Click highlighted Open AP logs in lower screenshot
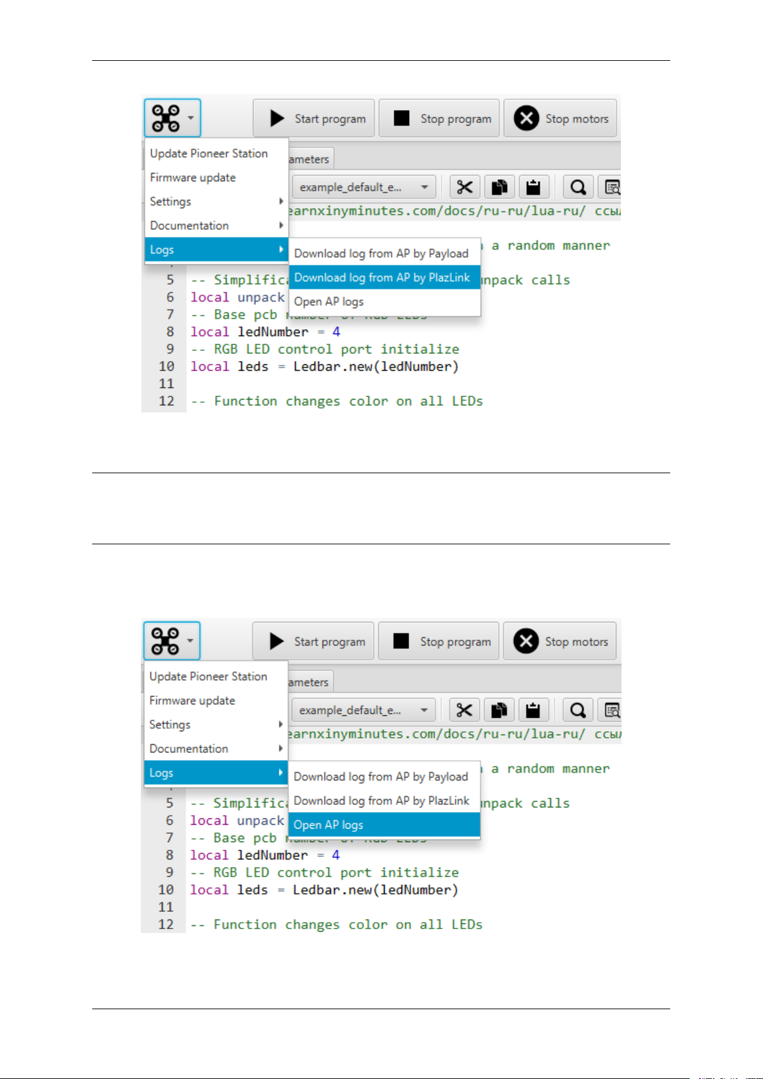 click(384, 825)
